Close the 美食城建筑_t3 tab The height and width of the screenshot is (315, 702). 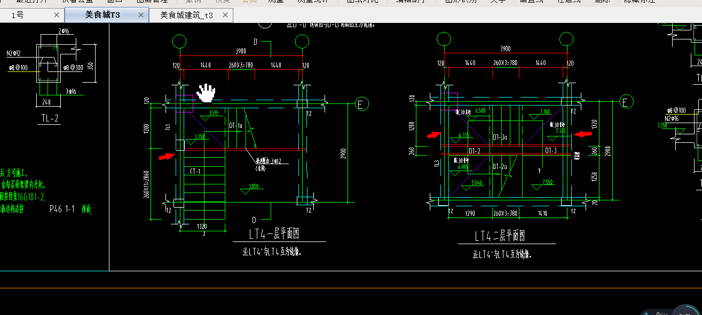pyautogui.click(x=225, y=15)
